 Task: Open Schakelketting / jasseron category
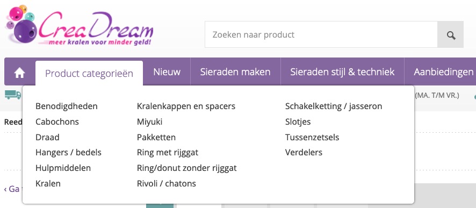click(334, 106)
